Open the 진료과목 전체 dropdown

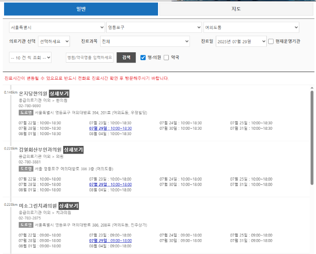click(145, 41)
